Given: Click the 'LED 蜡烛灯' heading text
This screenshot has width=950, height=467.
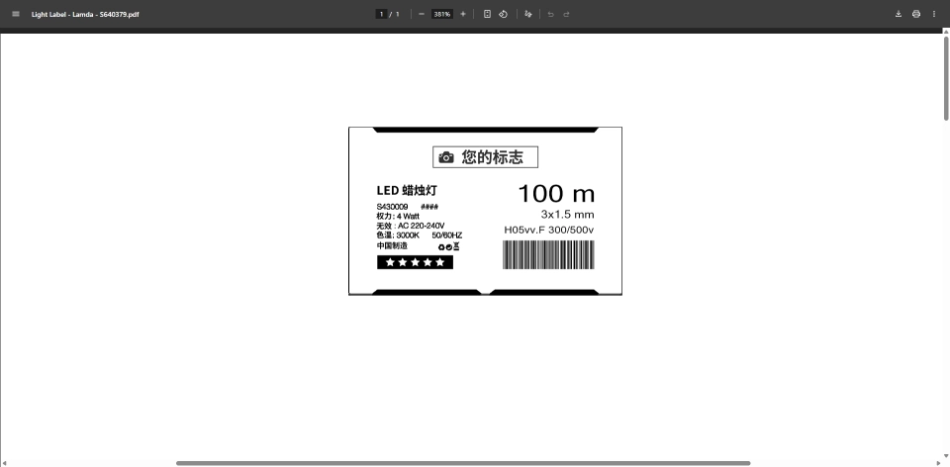Looking at the screenshot, I should pos(407,190).
